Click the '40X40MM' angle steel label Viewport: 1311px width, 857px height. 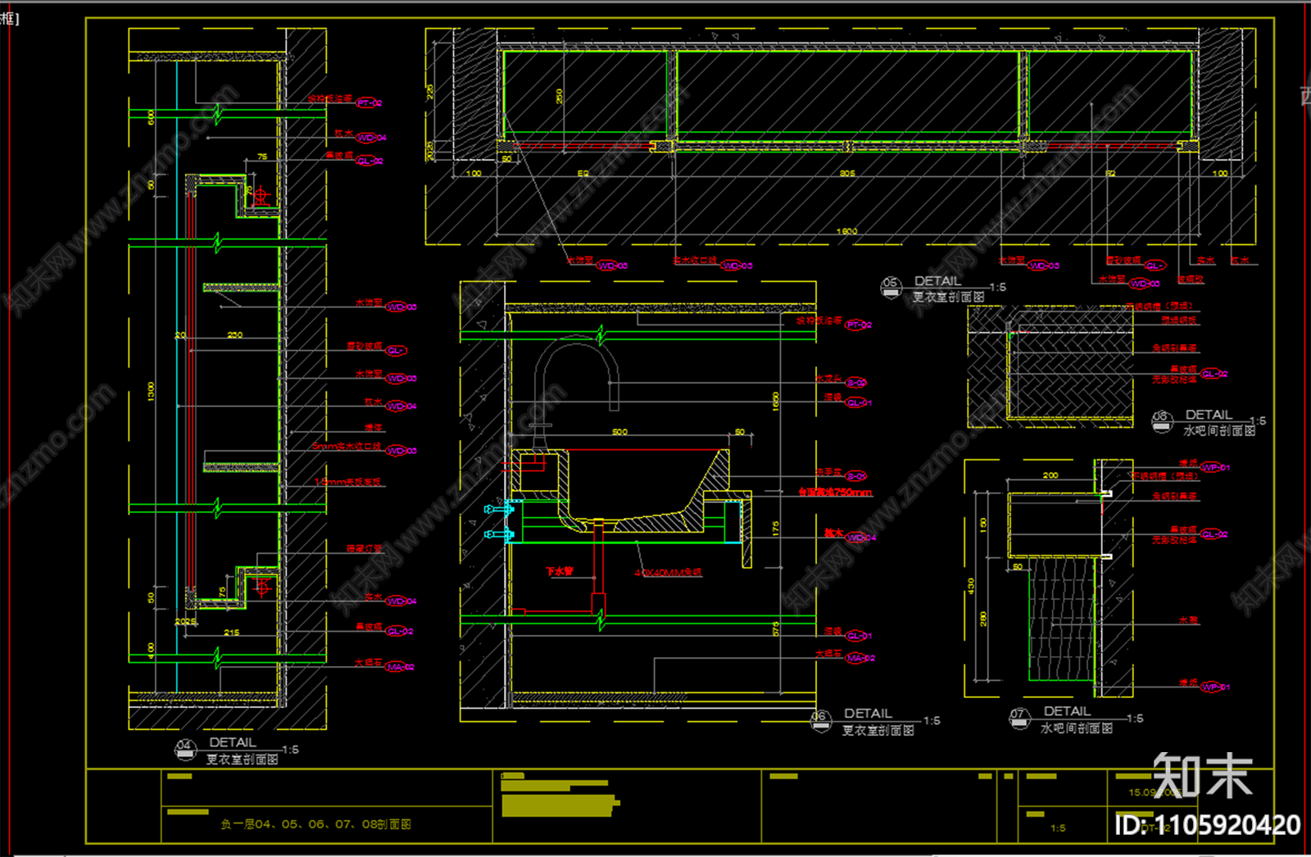point(668,573)
